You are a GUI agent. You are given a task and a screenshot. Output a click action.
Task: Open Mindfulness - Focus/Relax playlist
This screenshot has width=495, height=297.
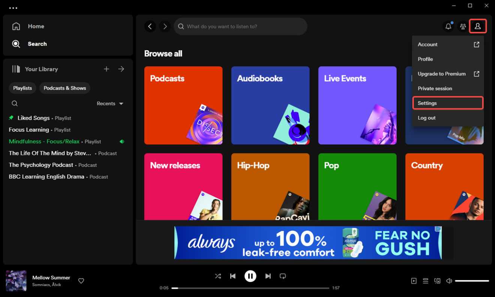[x=68, y=142]
